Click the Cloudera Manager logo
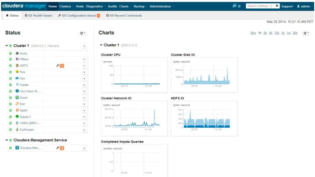This screenshot has width=315, height=177. pos(24,6)
